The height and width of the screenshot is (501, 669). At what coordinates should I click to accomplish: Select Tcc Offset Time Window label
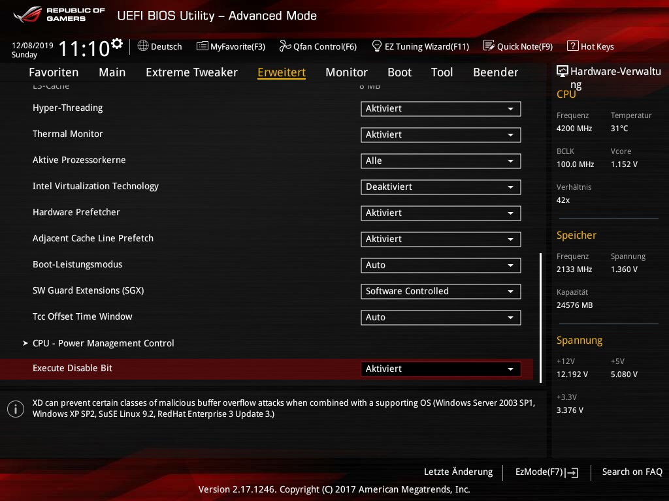(82, 316)
